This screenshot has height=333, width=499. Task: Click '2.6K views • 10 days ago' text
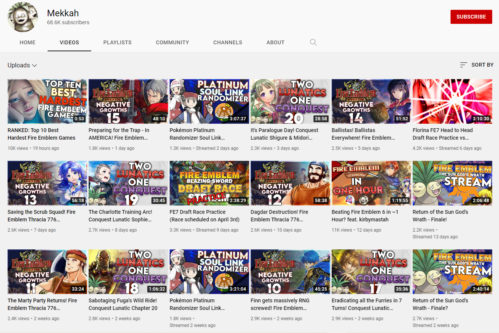(x=276, y=230)
